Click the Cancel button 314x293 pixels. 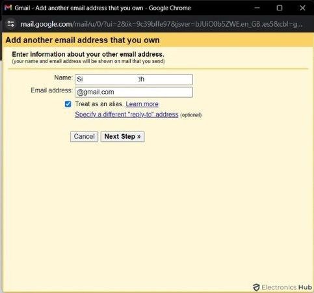point(84,137)
